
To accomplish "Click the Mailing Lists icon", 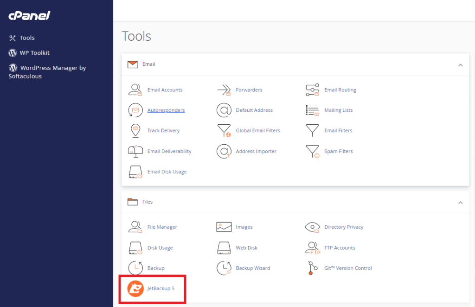I will point(312,110).
